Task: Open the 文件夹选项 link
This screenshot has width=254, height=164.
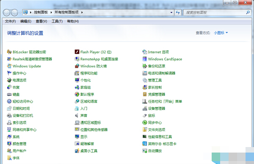Action: [x=157, y=130]
